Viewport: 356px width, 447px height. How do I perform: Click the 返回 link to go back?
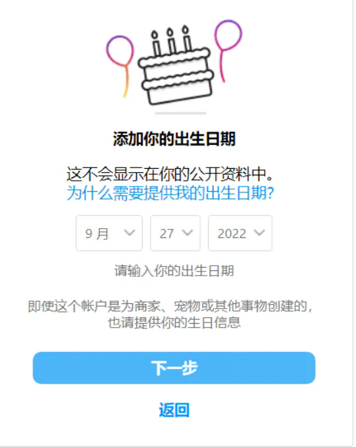tap(174, 410)
